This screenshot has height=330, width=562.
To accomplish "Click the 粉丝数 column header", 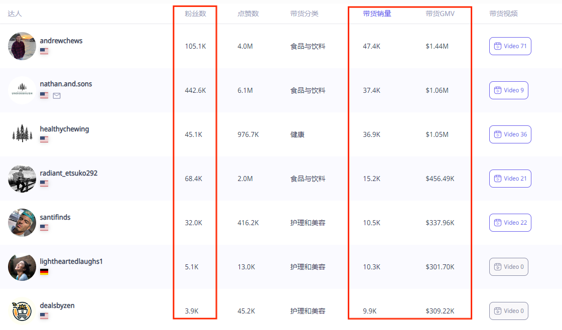I will click(195, 14).
